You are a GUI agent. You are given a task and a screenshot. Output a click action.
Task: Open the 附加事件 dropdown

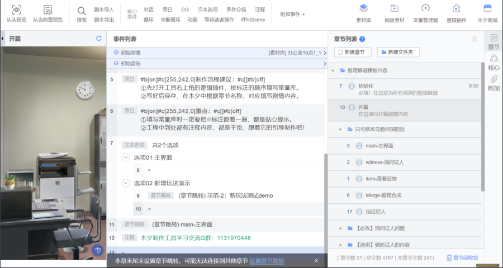[x=293, y=15]
